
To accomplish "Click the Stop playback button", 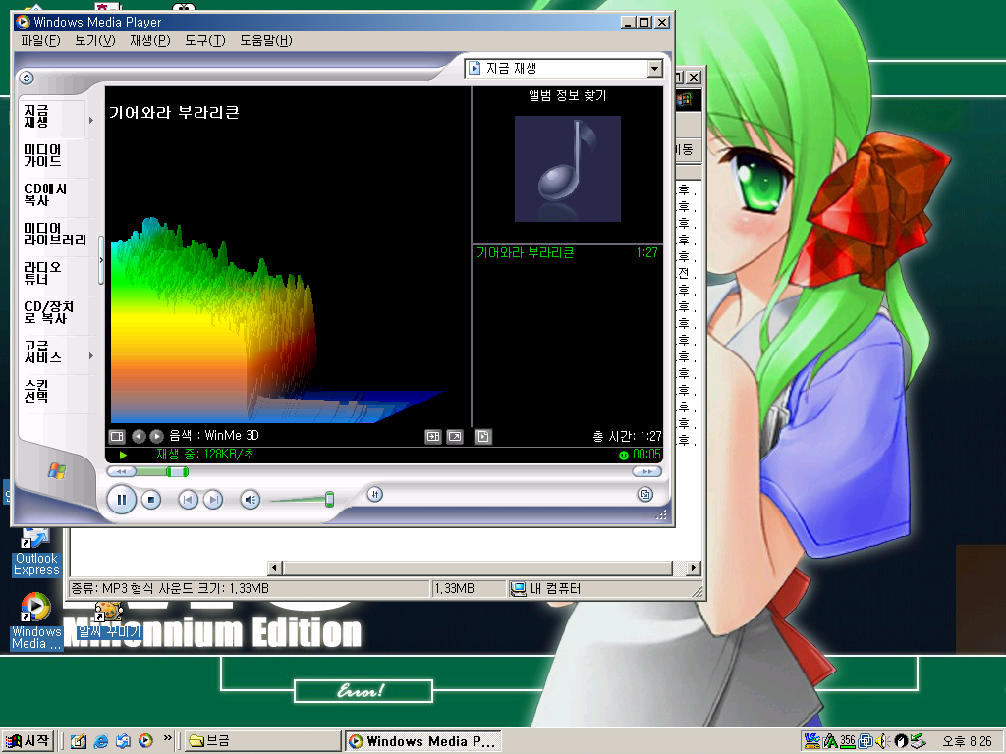I will tap(151, 500).
